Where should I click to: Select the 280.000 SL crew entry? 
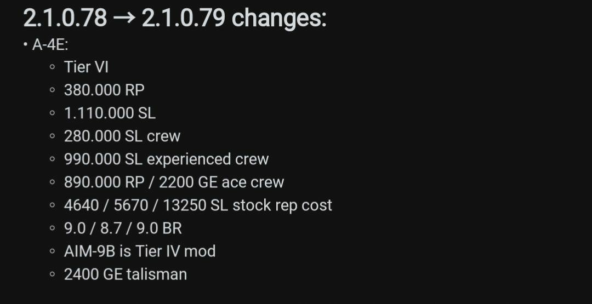coord(122,136)
